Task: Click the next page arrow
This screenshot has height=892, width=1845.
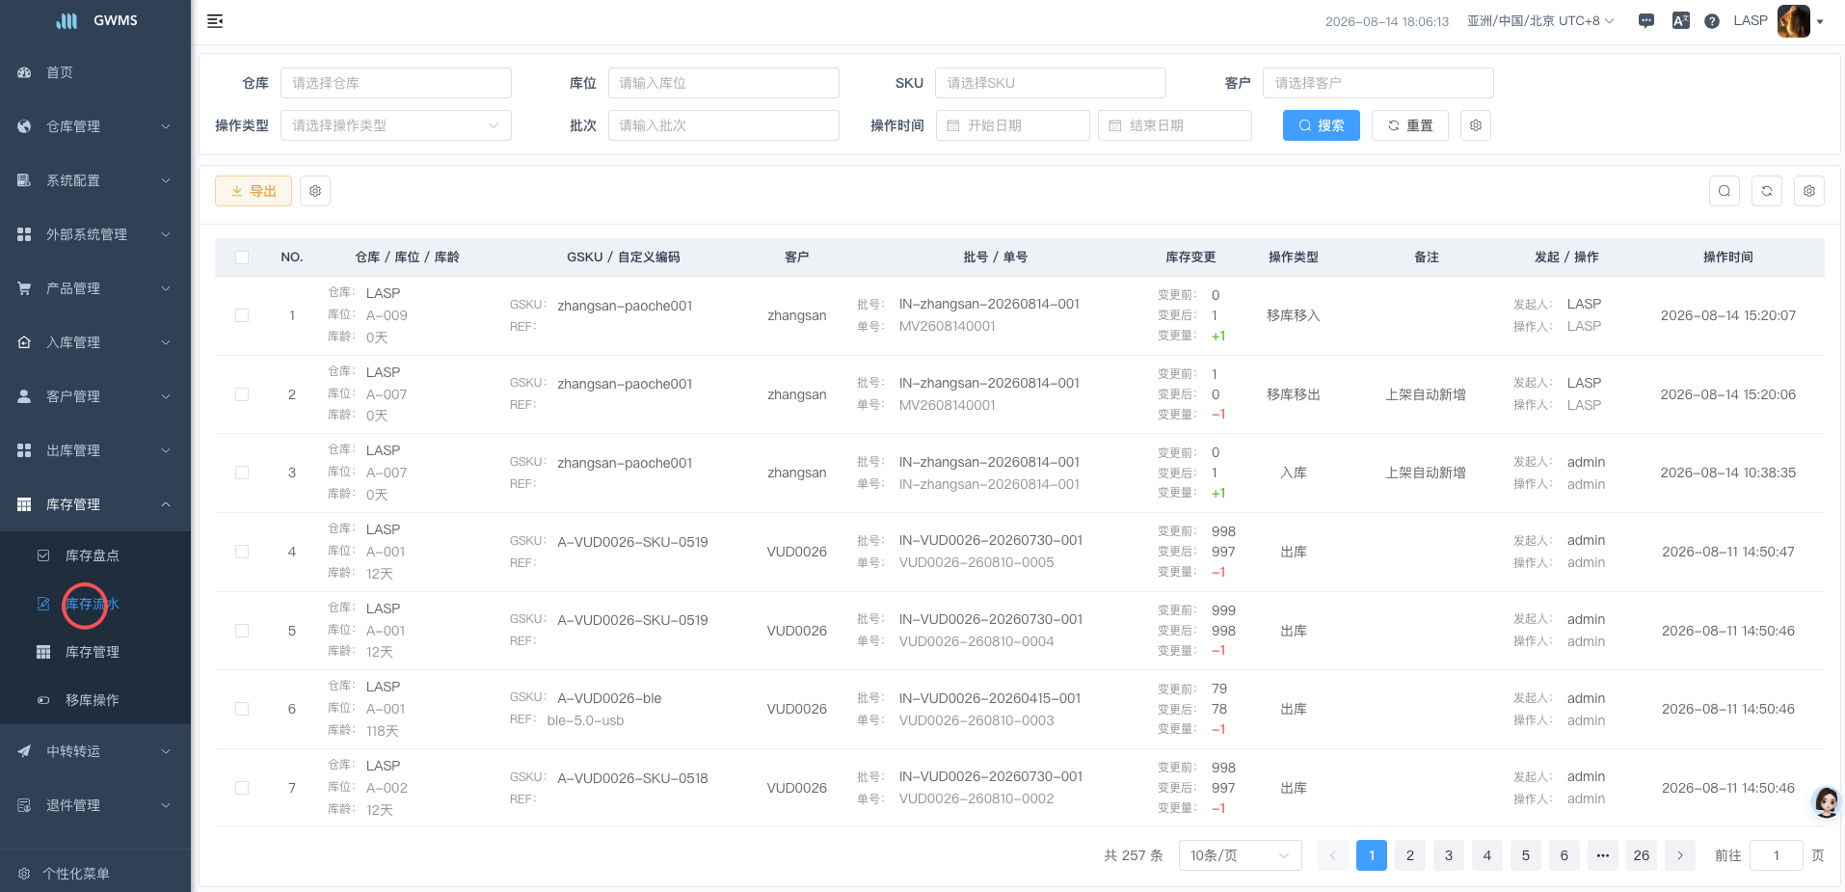Action: point(1680,855)
